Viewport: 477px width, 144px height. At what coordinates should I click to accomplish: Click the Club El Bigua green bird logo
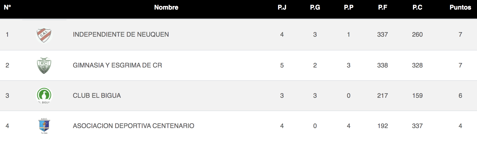point(44,96)
